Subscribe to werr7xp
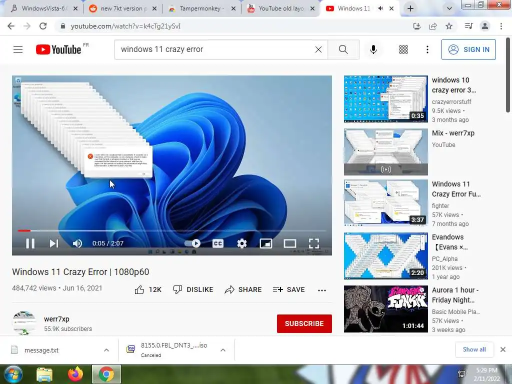The width and height of the screenshot is (512, 384). coord(304,323)
